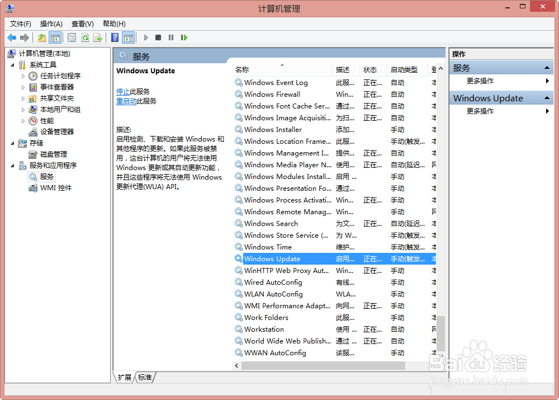Screen dimensions: 559x400
Task: Collapse the 系统工具 tree node
Action: tap(13, 65)
